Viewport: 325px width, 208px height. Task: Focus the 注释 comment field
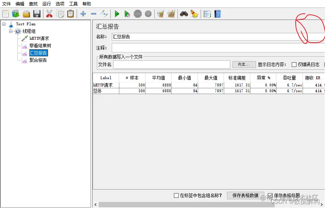tap(218, 48)
